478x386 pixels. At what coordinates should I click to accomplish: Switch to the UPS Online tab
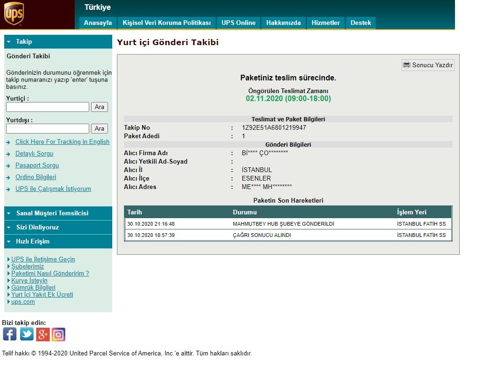pyautogui.click(x=239, y=23)
